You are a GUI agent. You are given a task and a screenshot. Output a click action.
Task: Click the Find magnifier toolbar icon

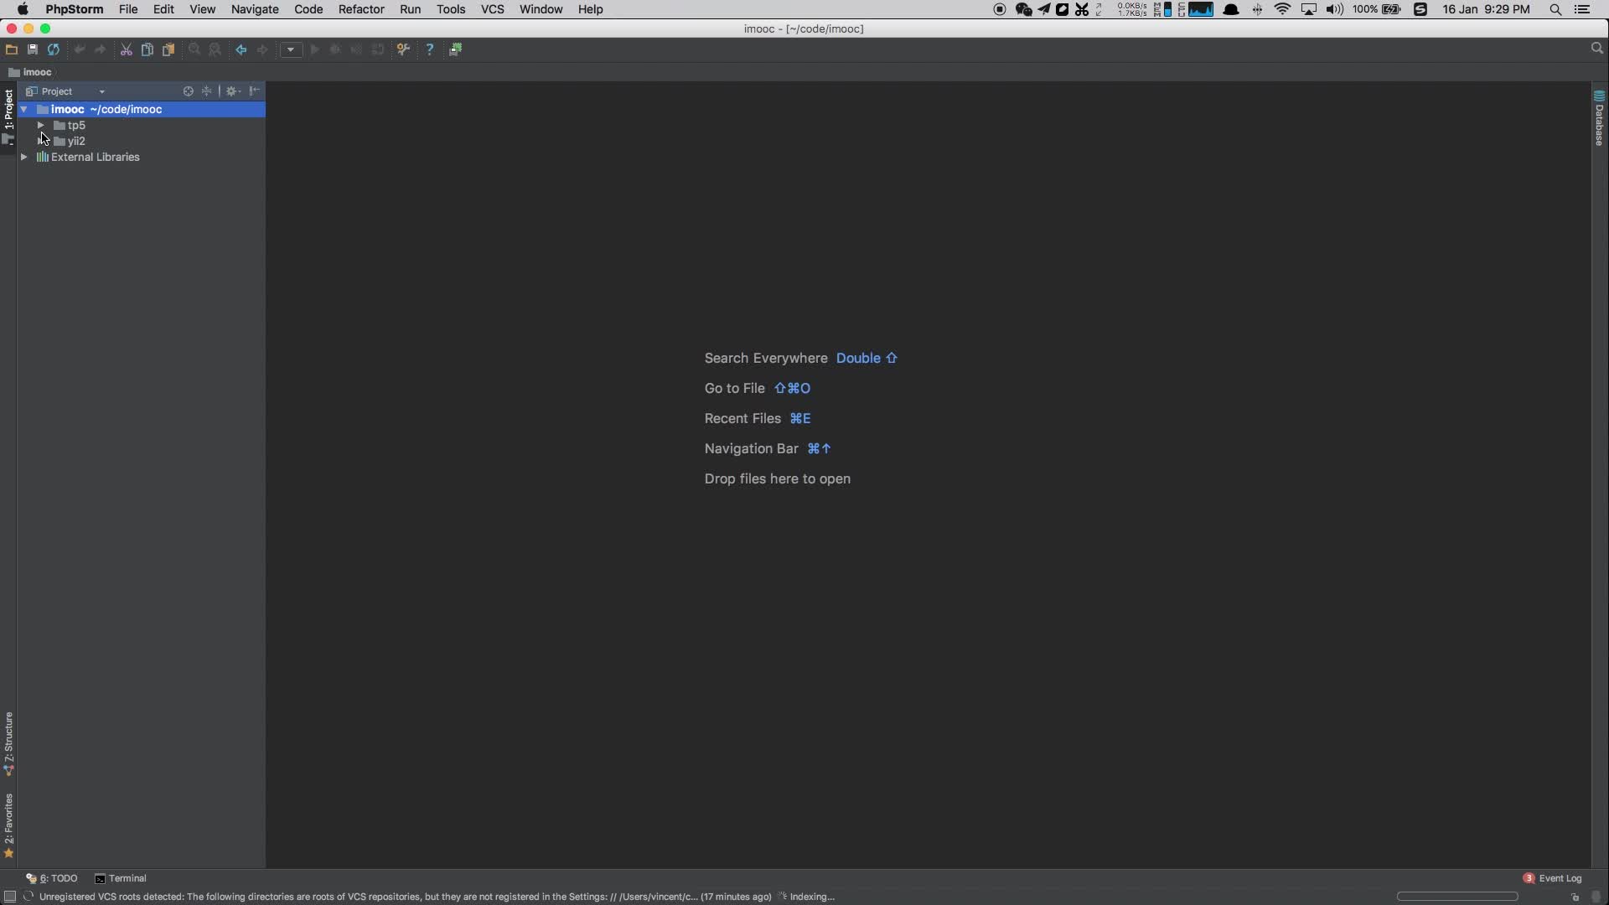(x=194, y=49)
